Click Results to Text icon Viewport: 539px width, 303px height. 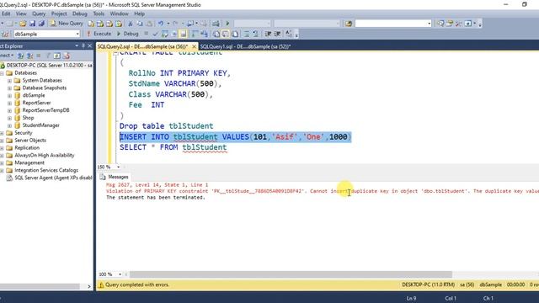tap(216, 34)
